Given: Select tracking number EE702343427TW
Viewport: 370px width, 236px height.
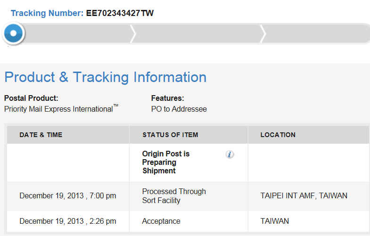Looking at the screenshot, I should pyautogui.click(x=120, y=13).
